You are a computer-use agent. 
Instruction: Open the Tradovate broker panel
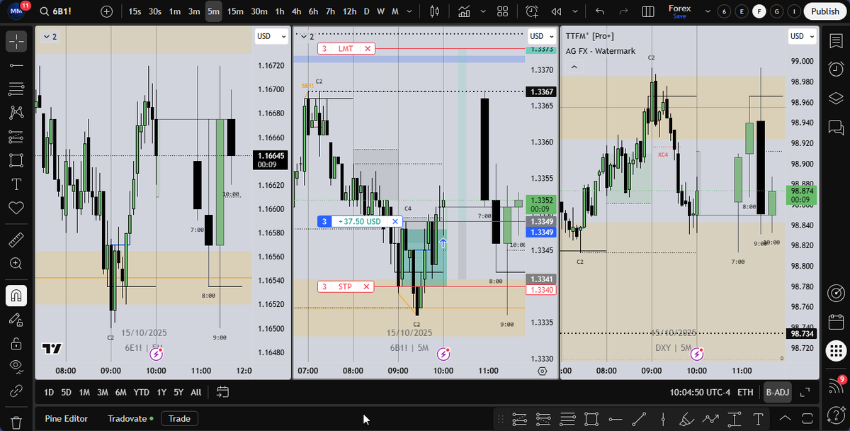pos(130,418)
